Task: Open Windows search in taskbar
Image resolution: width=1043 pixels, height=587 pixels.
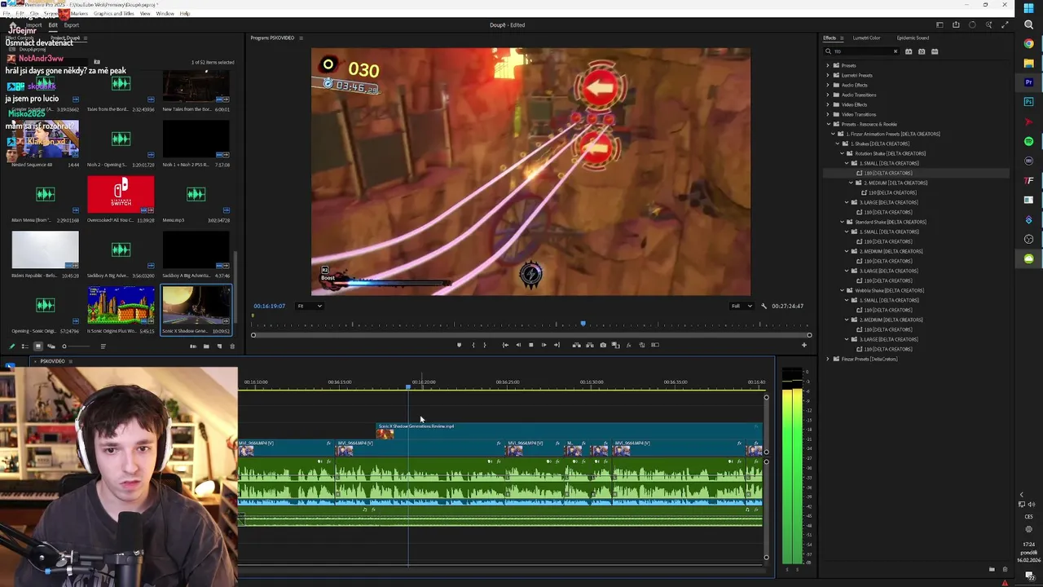Action: point(1029,25)
